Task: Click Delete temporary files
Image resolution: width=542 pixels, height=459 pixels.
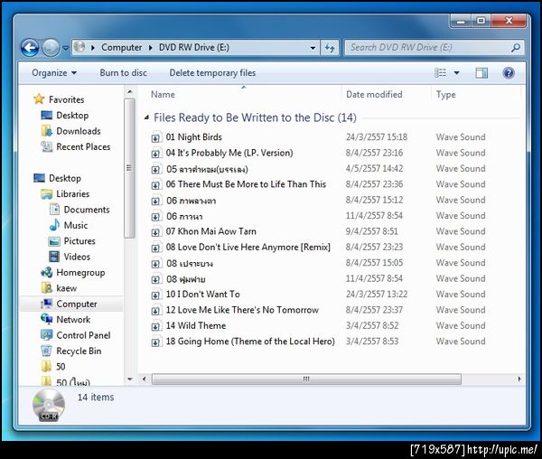Action: 212,73
